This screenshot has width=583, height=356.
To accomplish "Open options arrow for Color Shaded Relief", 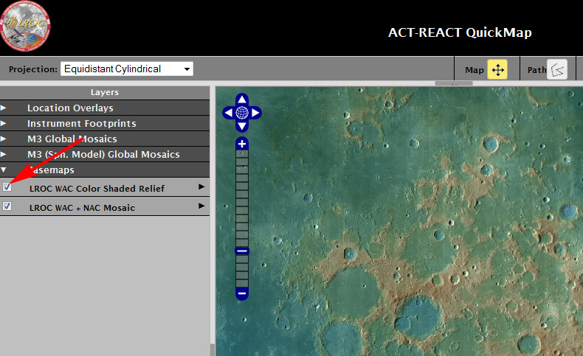I will [201, 186].
